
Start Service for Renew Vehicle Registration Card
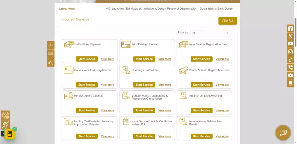(202, 85)
